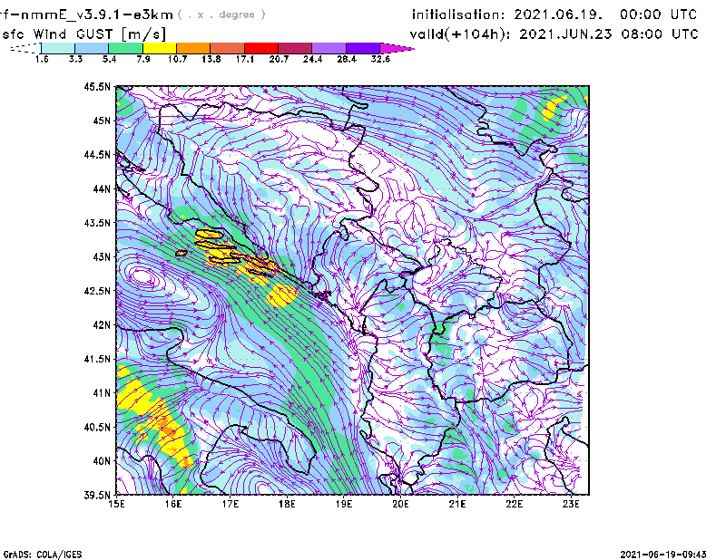Click the latitude label '40.5N'

(97, 427)
